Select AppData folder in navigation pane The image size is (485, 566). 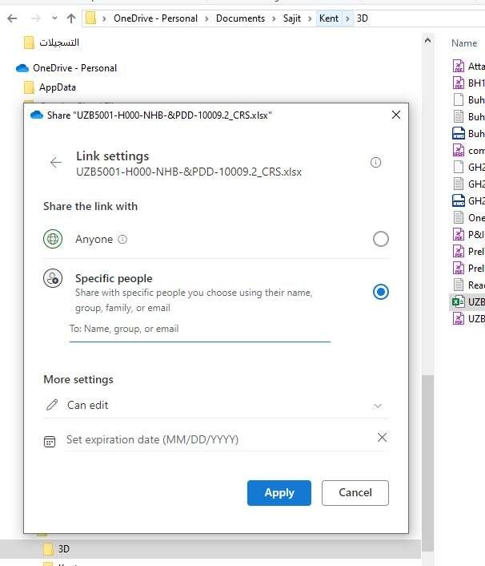point(58,87)
